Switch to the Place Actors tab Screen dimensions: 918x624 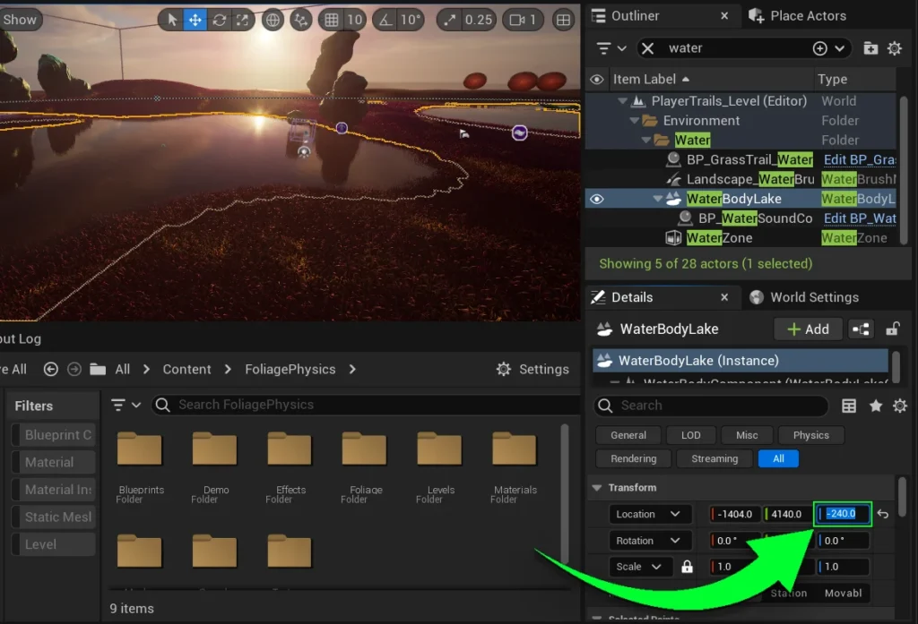(x=798, y=16)
